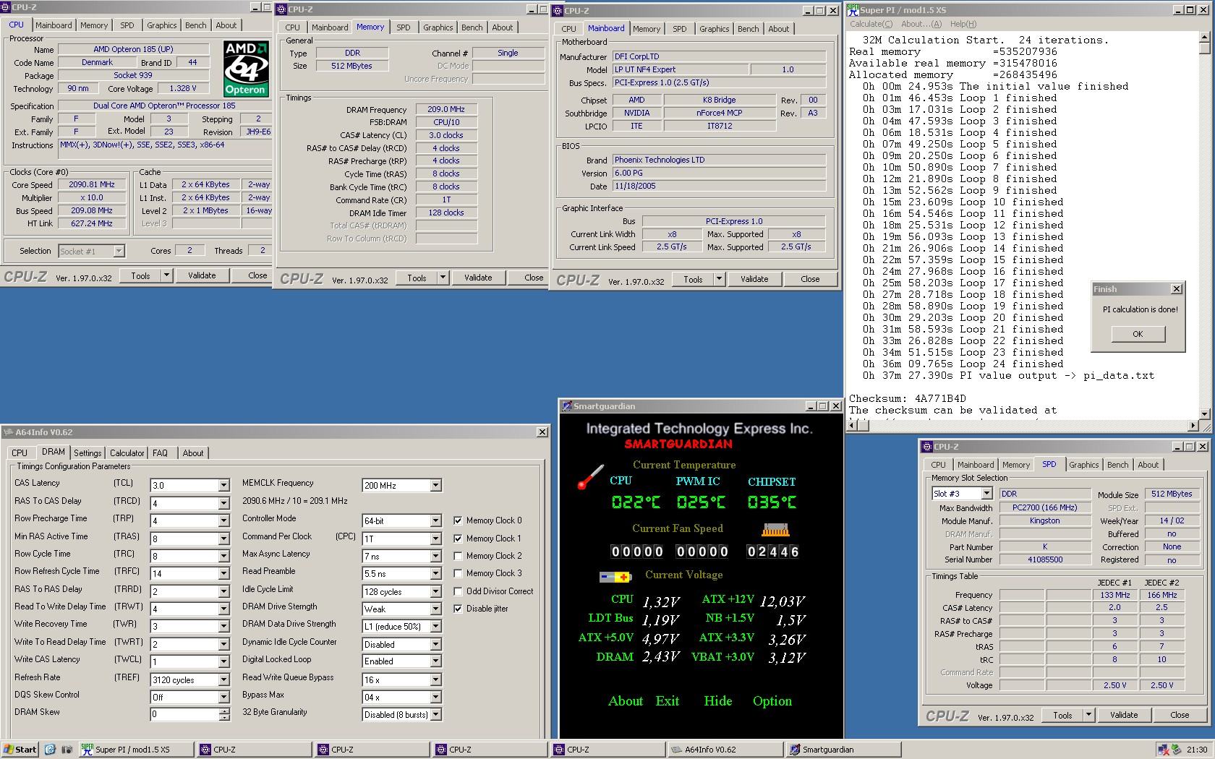Click the DRAM Skew value field
Viewport: 1215px width, 759px height.
(x=184, y=714)
